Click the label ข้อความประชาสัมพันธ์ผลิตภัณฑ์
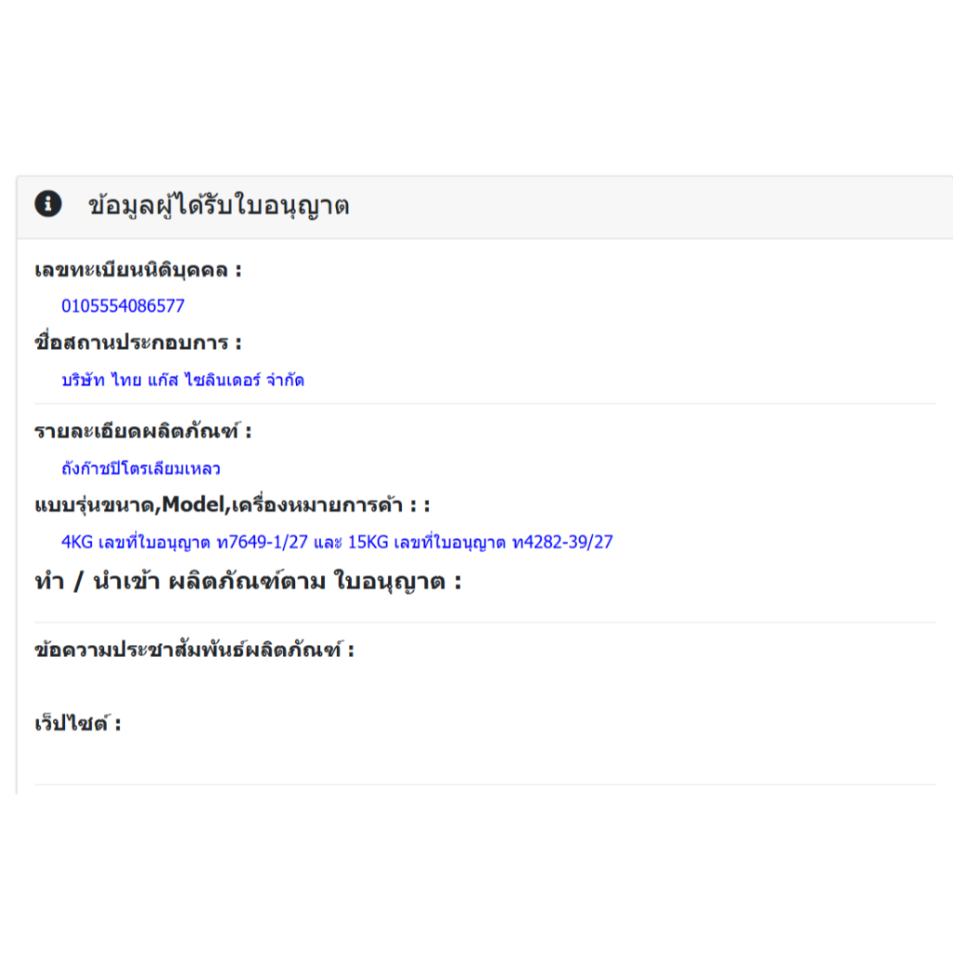The height and width of the screenshot is (953, 953). 195,651
